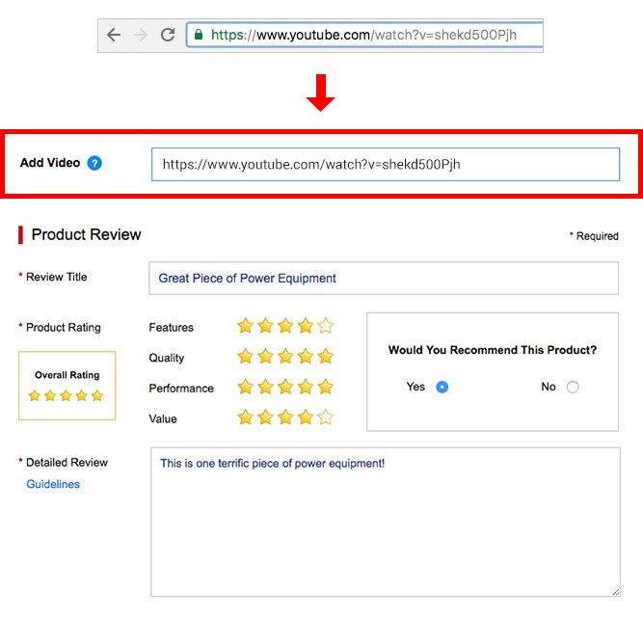Image resolution: width=643 pixels, height=618 pixels.
Task: Set Value rating to one star
Action: click(x=245, y=417)
